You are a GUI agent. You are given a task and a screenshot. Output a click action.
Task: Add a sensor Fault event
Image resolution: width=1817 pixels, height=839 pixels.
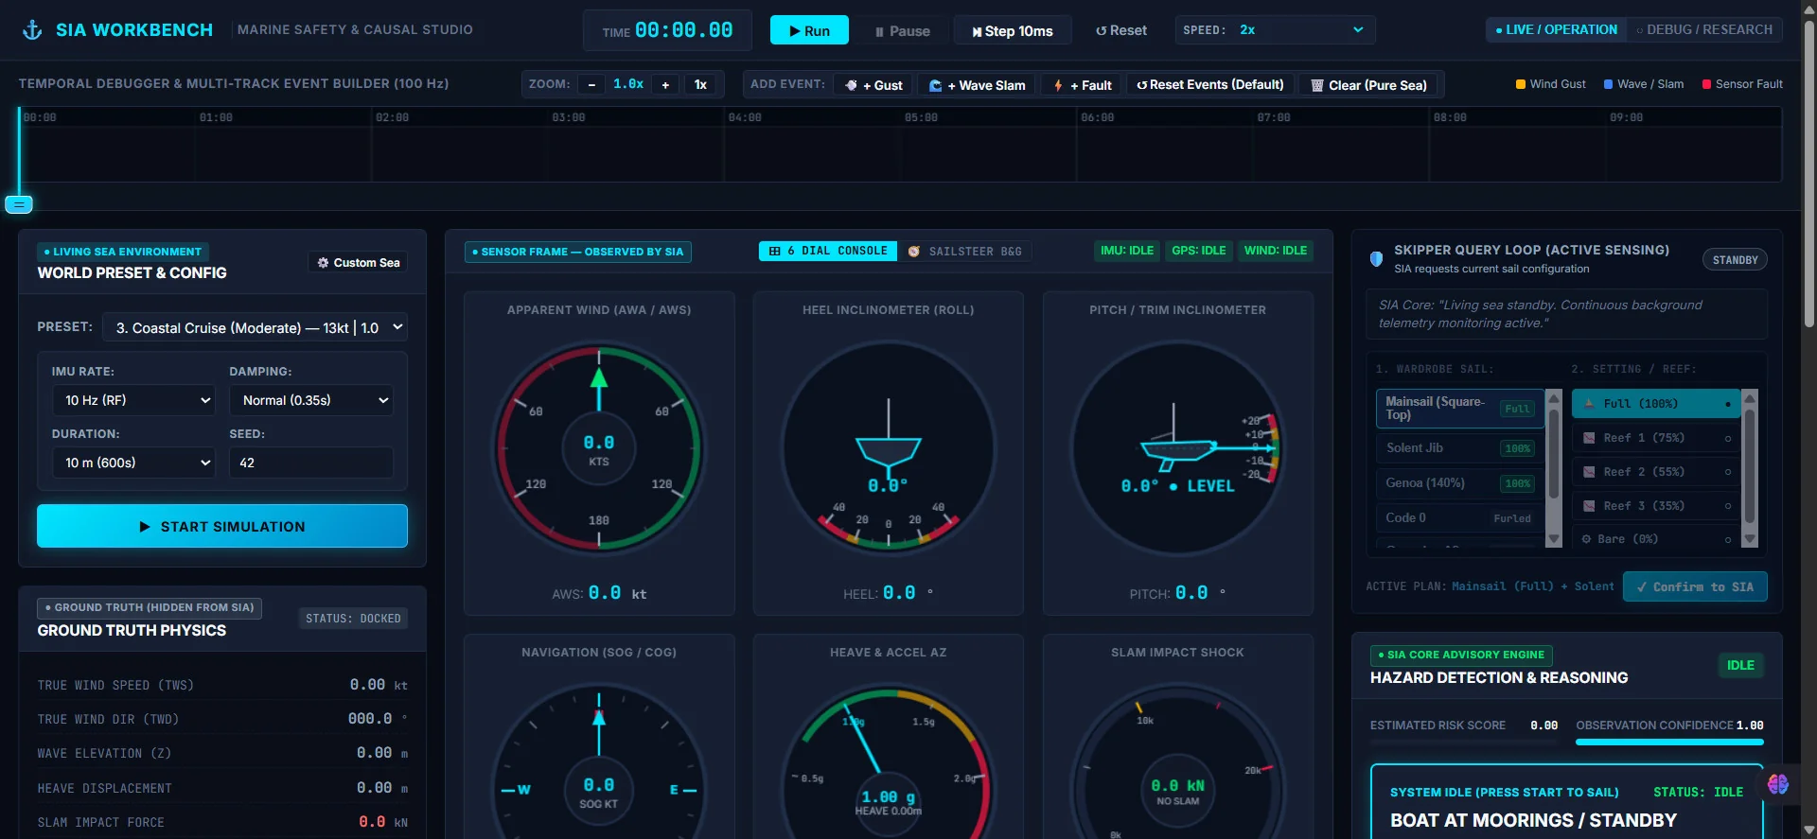click(1083, 85)
